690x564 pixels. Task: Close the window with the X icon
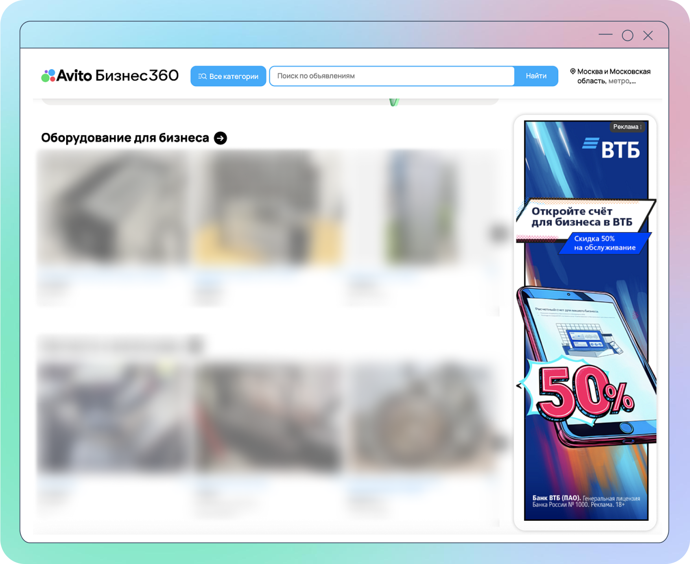(648, 36)
